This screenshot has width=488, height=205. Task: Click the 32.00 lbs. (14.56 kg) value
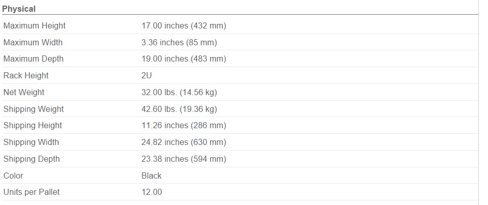179,92
